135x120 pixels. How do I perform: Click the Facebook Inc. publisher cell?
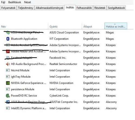coord(58,58)
